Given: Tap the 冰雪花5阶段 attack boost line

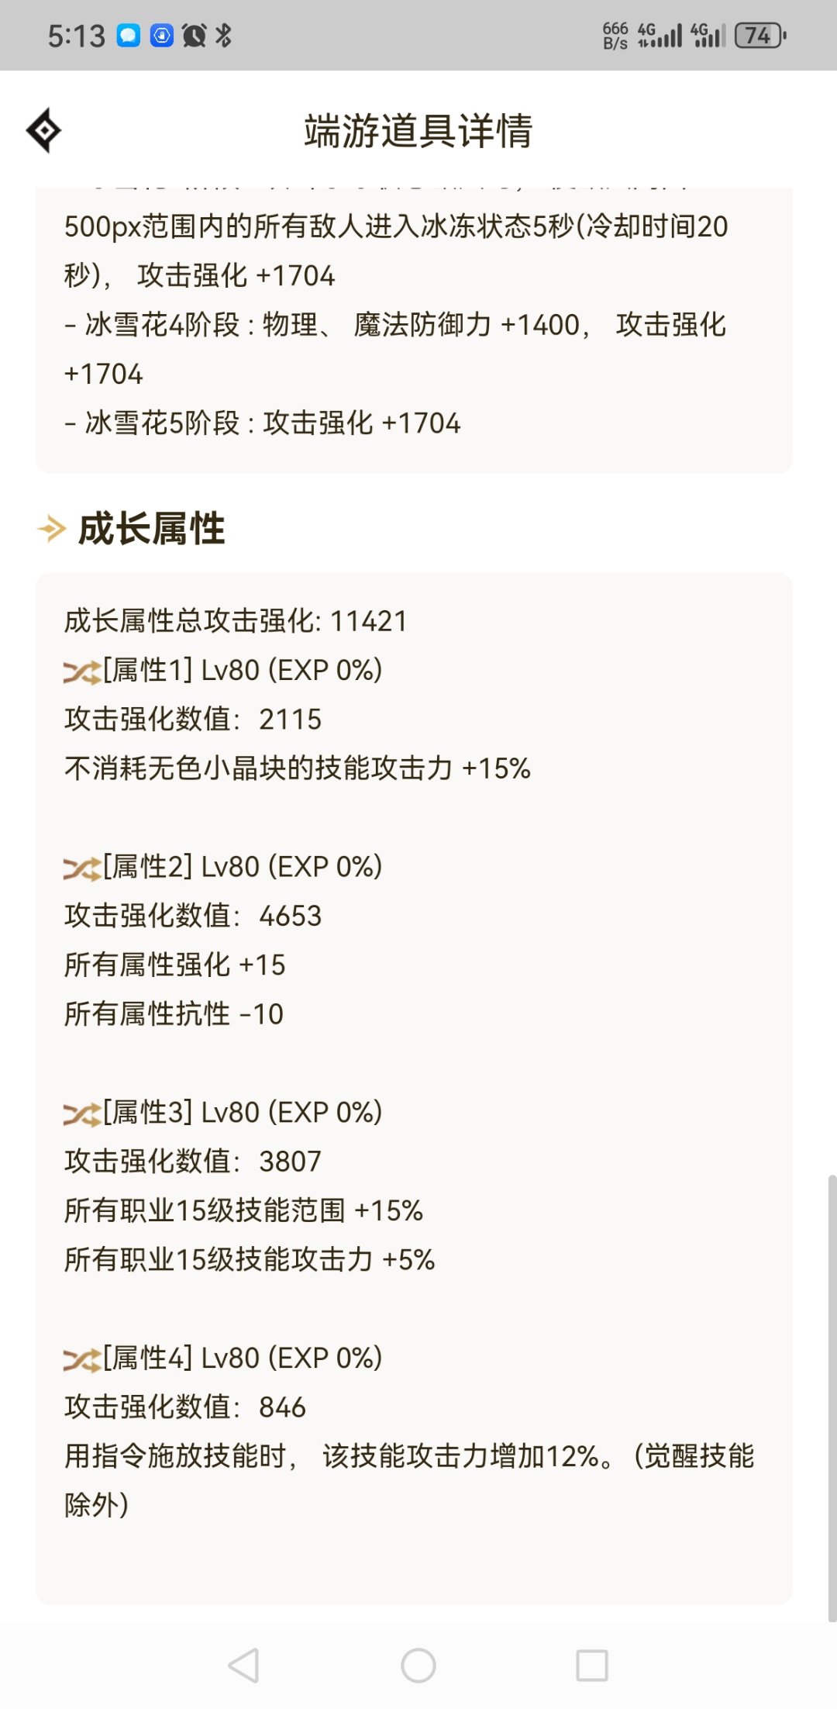Looking at the screenshot, I should (263, 423).
